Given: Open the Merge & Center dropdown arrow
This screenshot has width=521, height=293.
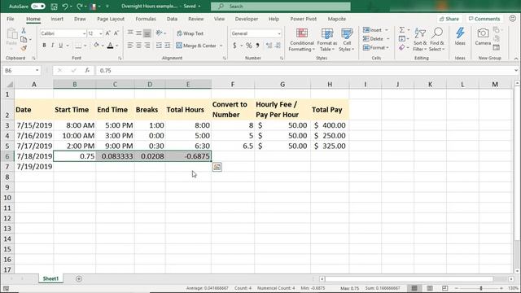Looking at the screenshot, I should (221, 46).
